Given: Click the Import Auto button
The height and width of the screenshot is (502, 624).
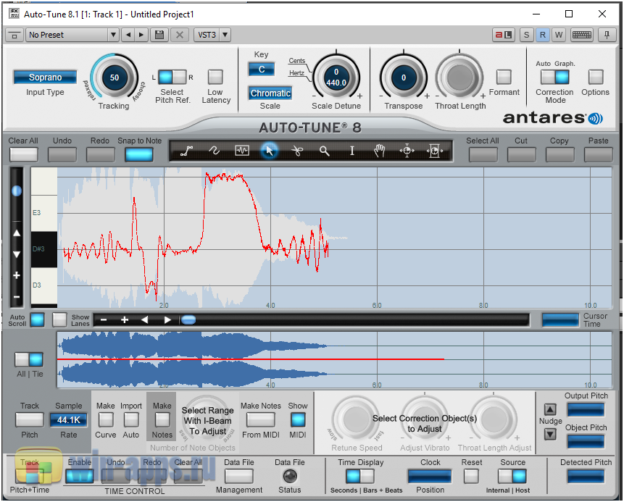Looking at the screenshot, I should (x=131, y=419).
